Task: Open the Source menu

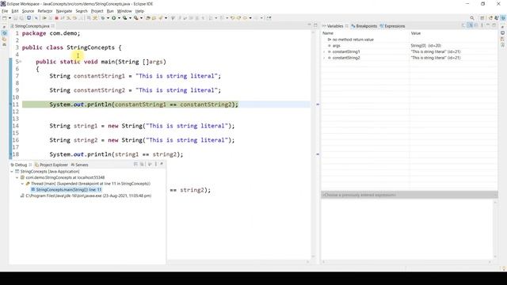Action: tap(28, 11)
